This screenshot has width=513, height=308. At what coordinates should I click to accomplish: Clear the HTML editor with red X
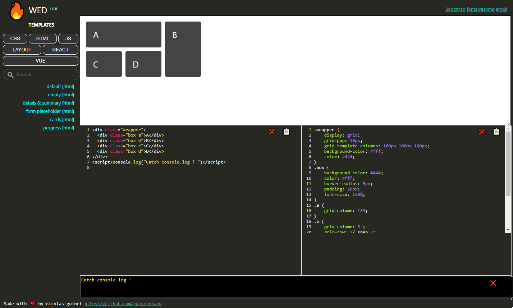click(272, 132)
